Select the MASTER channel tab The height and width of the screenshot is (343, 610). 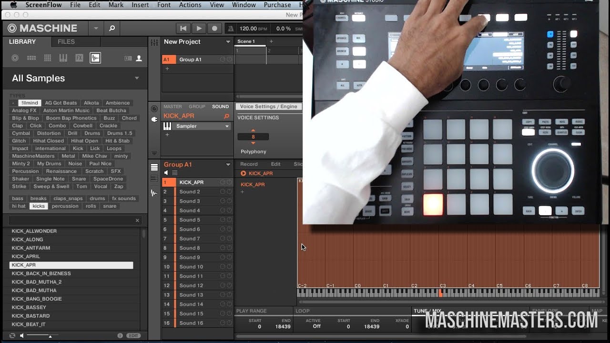pyautogui.click(x=173, y=107)
